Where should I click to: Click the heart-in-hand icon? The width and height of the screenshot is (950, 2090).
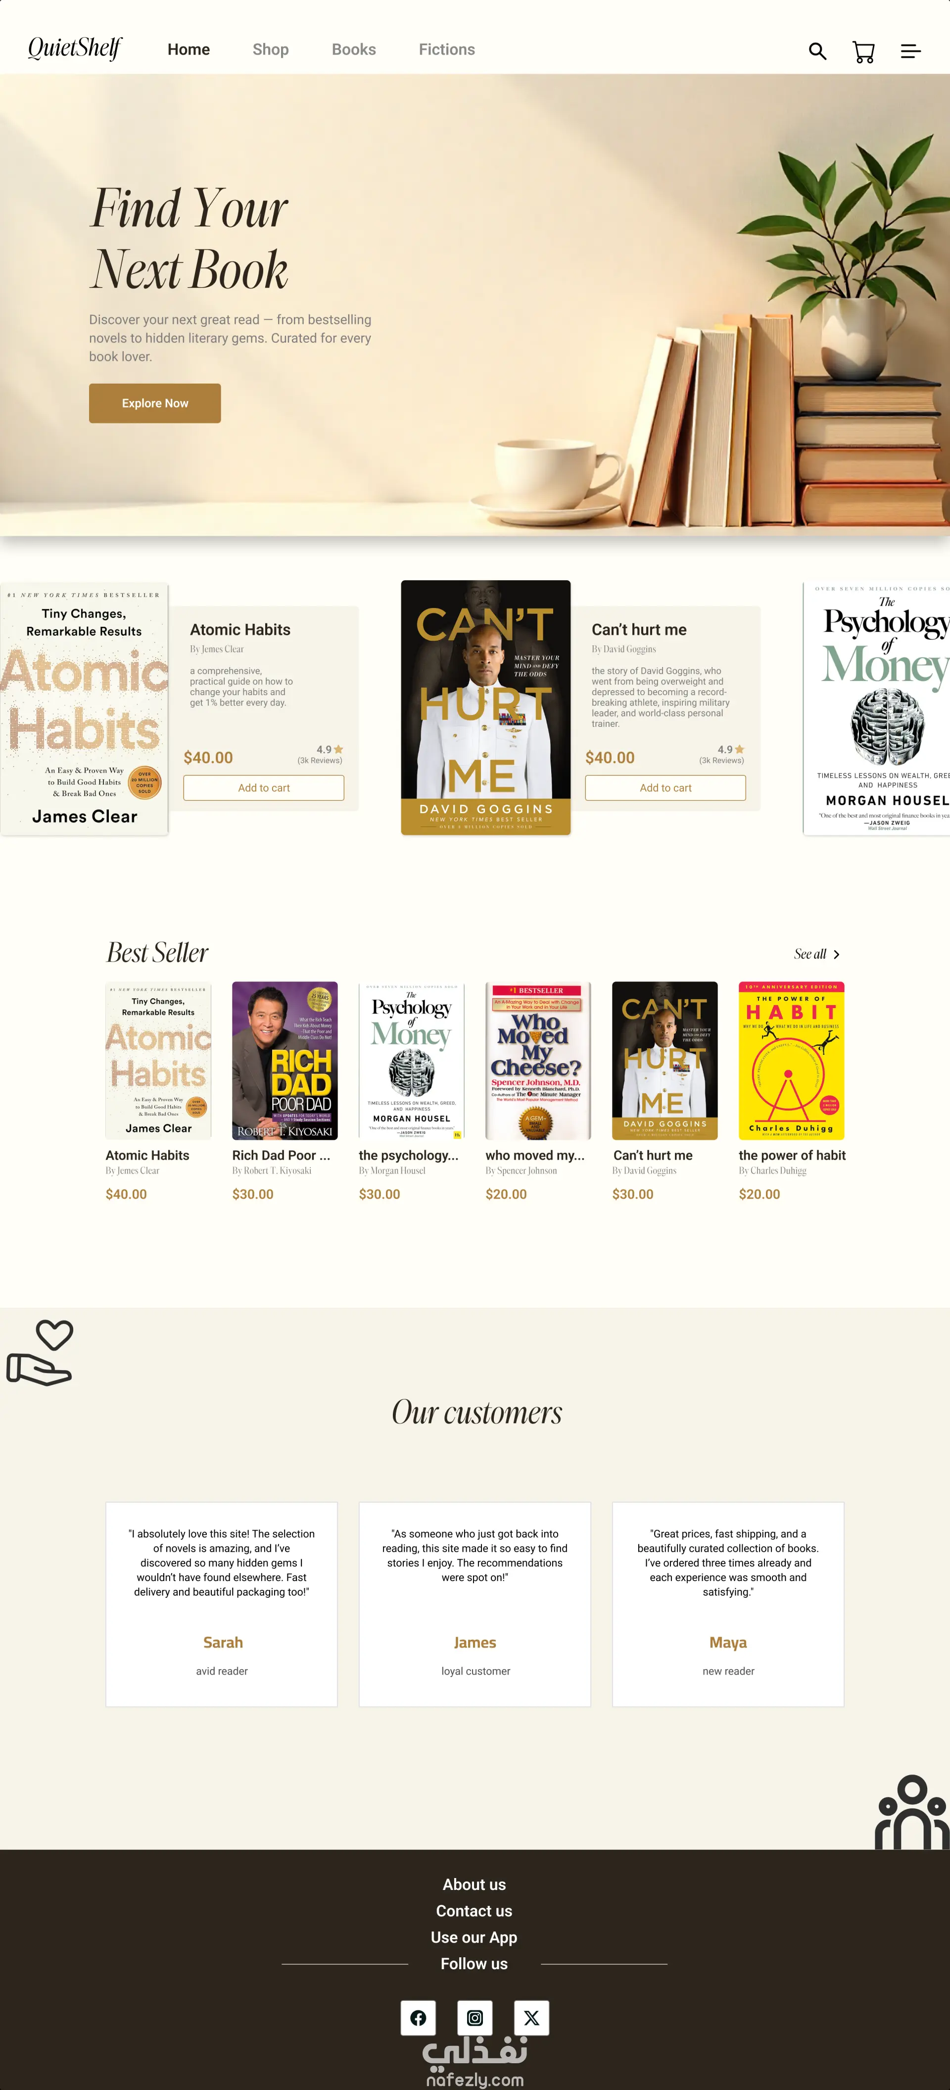point(40,1352)
